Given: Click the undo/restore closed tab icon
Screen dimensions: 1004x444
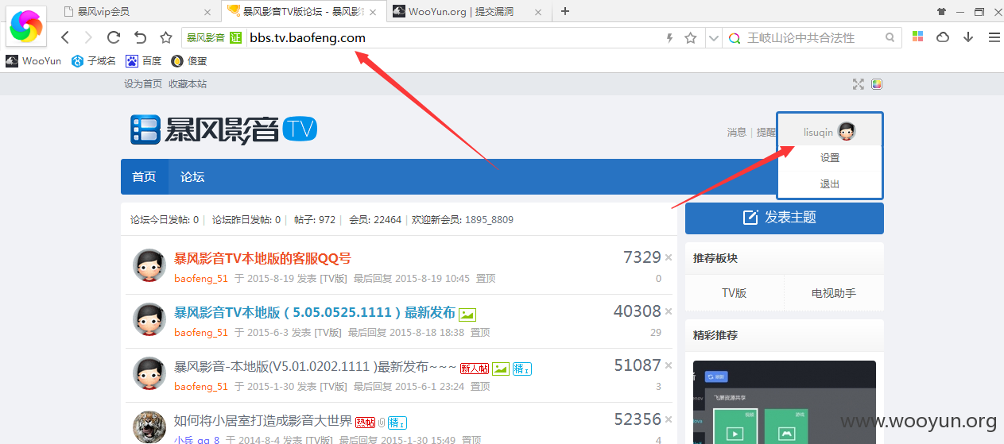Looking at the screenshot, I should (140, 37).
